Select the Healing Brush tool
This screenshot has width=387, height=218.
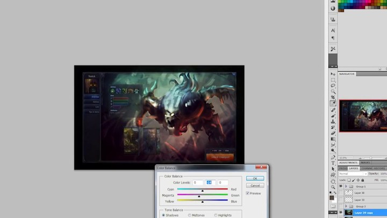coord(333,110)
